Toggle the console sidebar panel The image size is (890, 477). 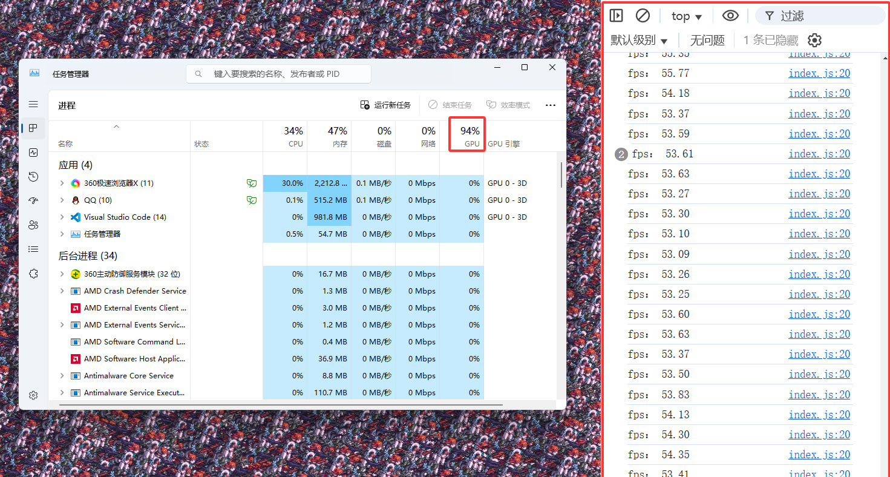coord(616,16)
